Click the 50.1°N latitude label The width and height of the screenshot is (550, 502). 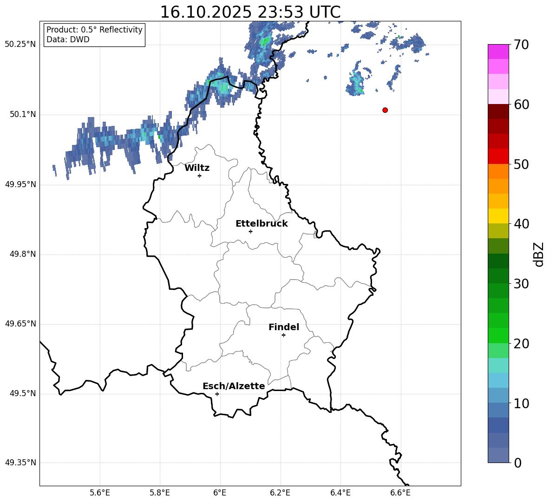coord(23,115)
